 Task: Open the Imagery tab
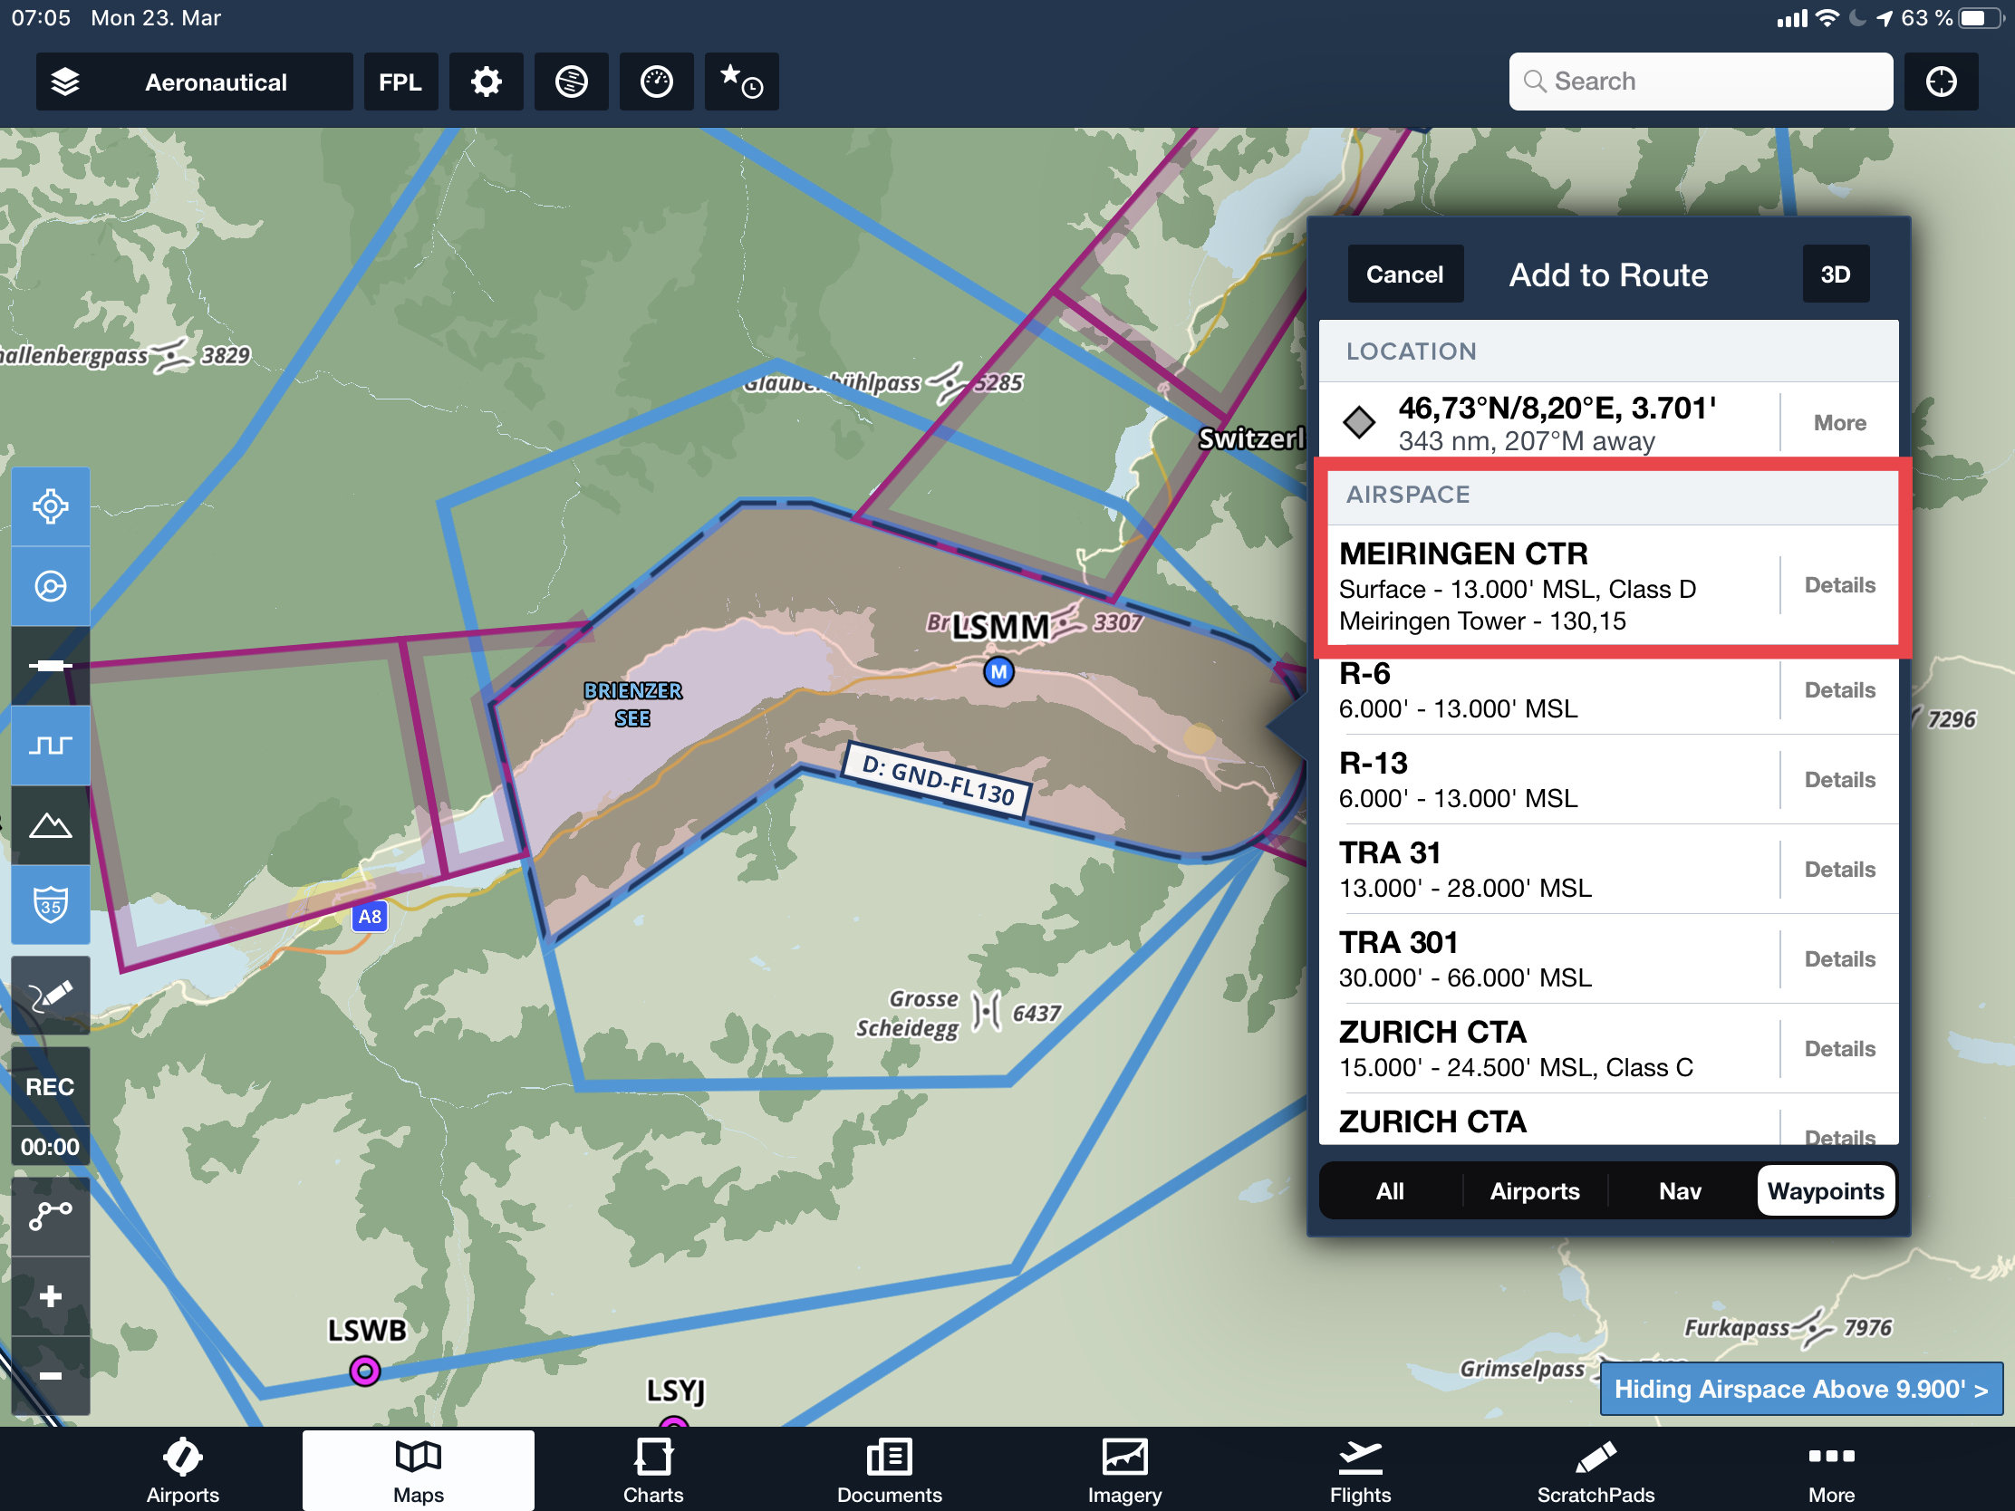(x=1124, y=1470)
